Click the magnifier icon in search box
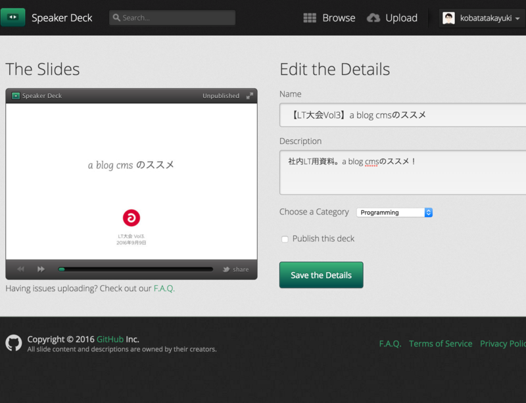The height and width of the screenshot is (403, 526). tap(116, 18)
